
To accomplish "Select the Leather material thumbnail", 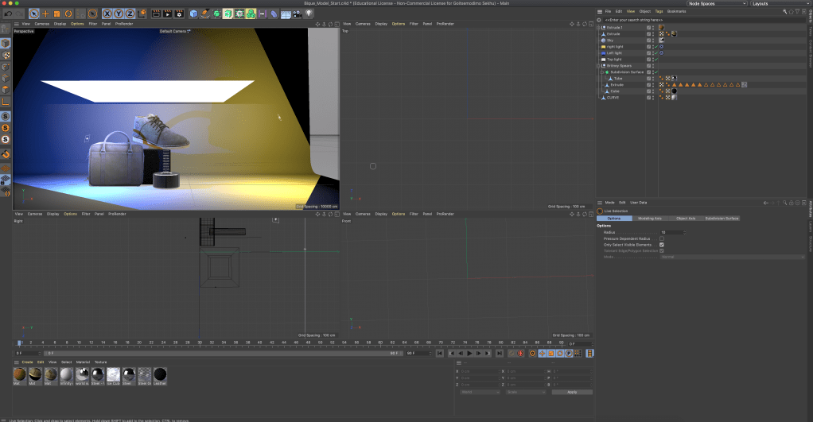I will pyautogui.click(x=160, y=375).
